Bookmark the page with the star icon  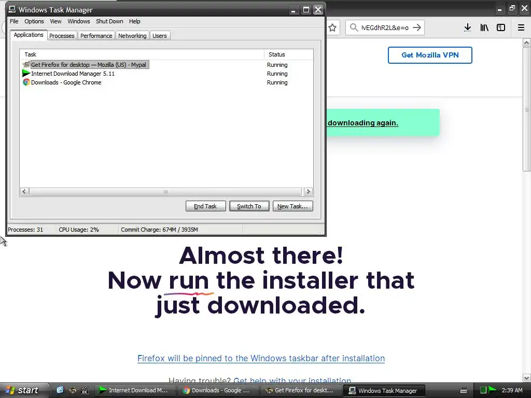point(332,27)
